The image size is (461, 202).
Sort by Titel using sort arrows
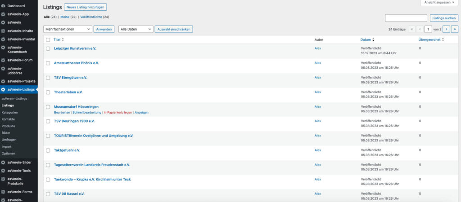point(63,40)
